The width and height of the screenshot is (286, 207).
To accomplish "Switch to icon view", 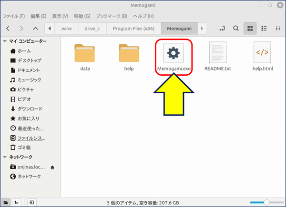I will tap(250, 29).
